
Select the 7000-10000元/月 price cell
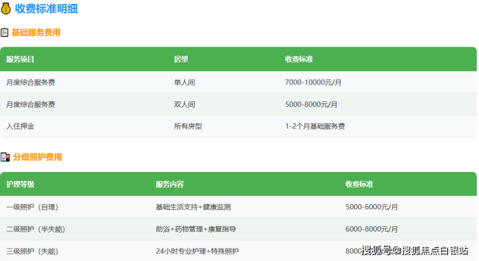[313, 82]
